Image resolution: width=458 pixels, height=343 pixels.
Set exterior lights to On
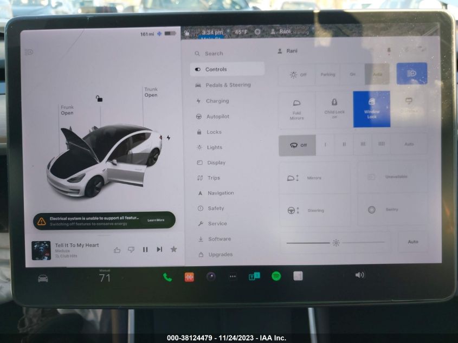(x=352, y=74)
